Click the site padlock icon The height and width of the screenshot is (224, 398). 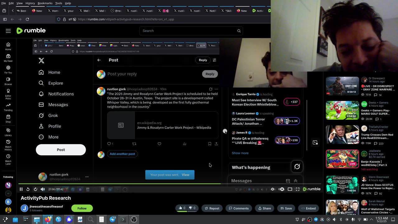pyautogui.click(x=64, y=19)
